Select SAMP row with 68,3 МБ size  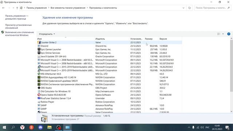click(109, 109)
